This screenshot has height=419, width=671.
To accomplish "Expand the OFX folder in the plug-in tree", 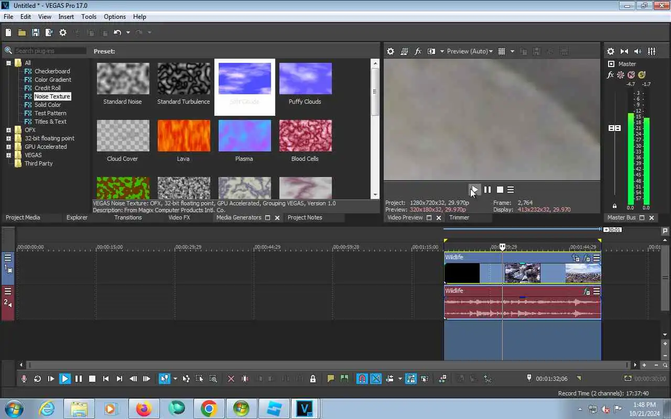I will click(x=8, y=130).
